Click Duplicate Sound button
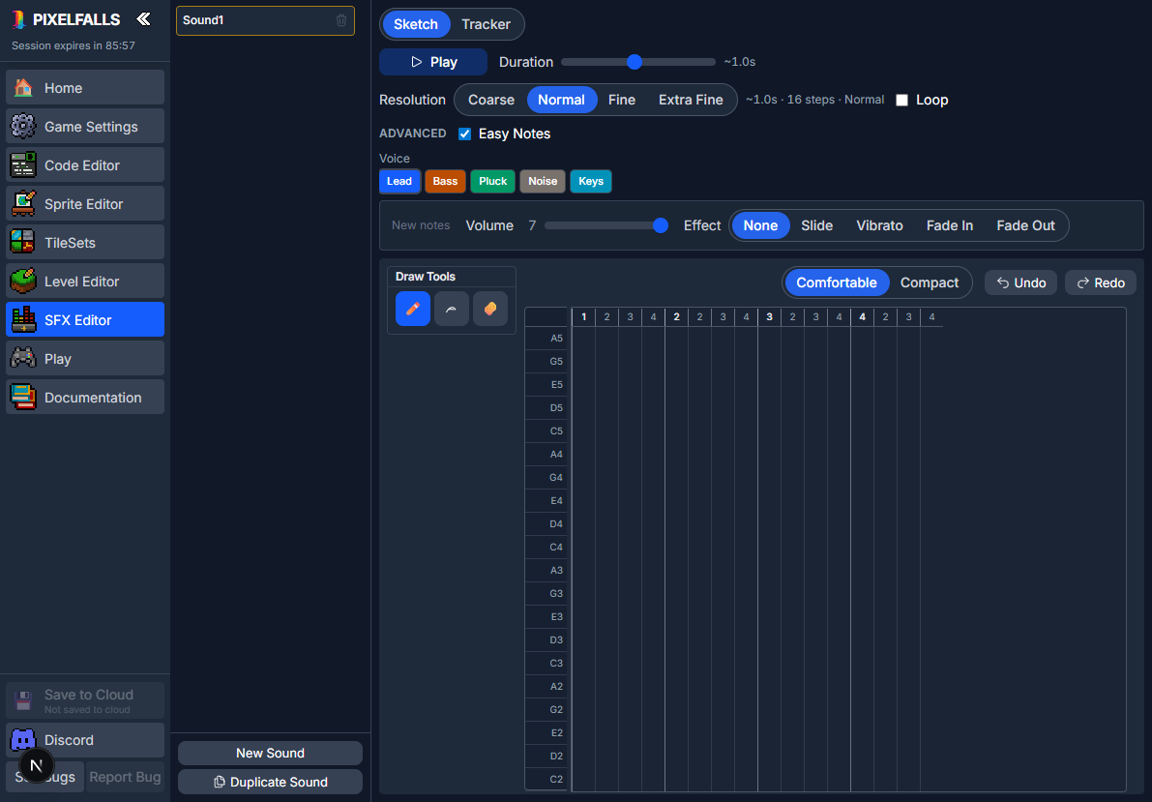Viewport: 1152px width, 802px height. tap(270, 782)
